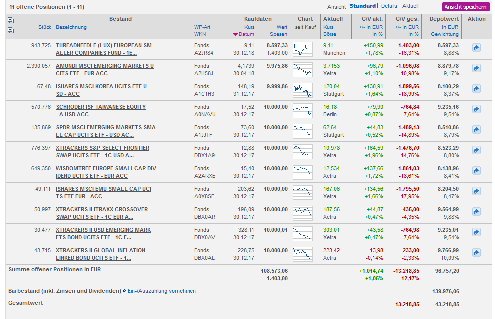Click action icon for Amundi MSCI Emerging Markets

(476, 68)
